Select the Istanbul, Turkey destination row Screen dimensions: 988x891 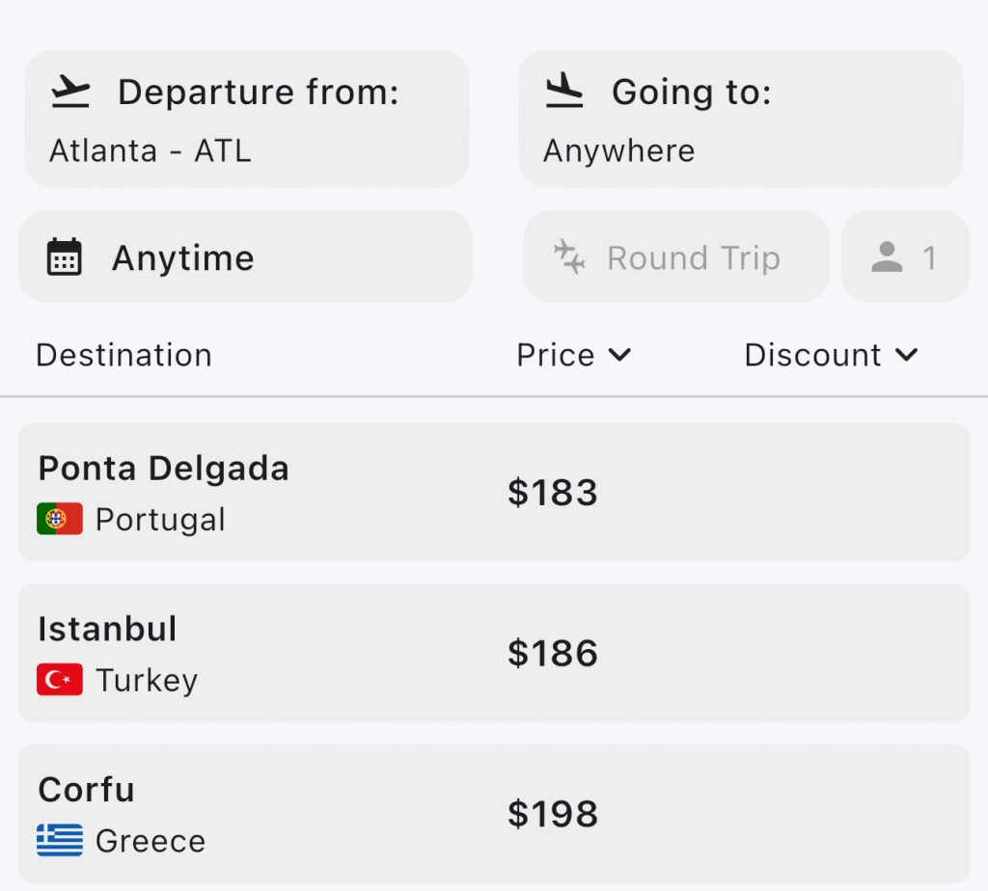click(x=493, y=653)
